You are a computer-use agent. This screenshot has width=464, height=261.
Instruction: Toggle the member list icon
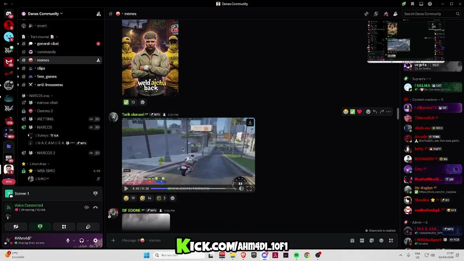pyautogui.click(x=395, y=14)
